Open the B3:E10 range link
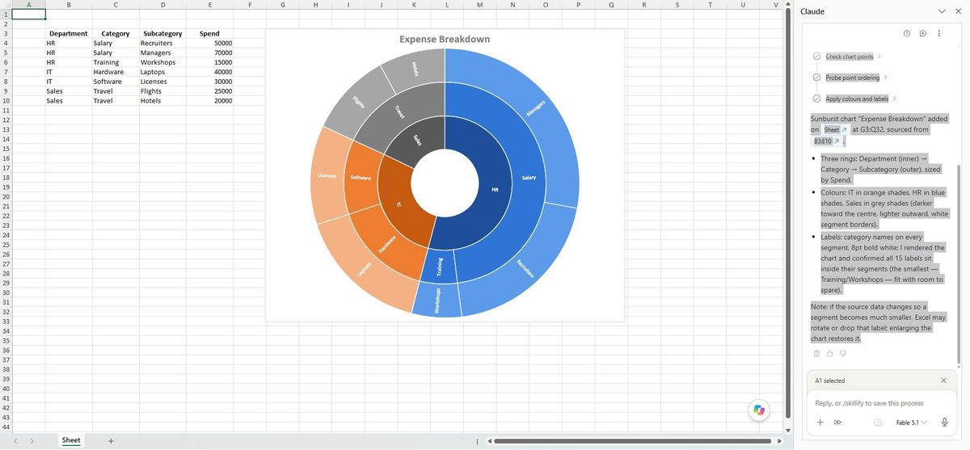The width and height of the screenshot is (970, 450). (x=825, y=141)
